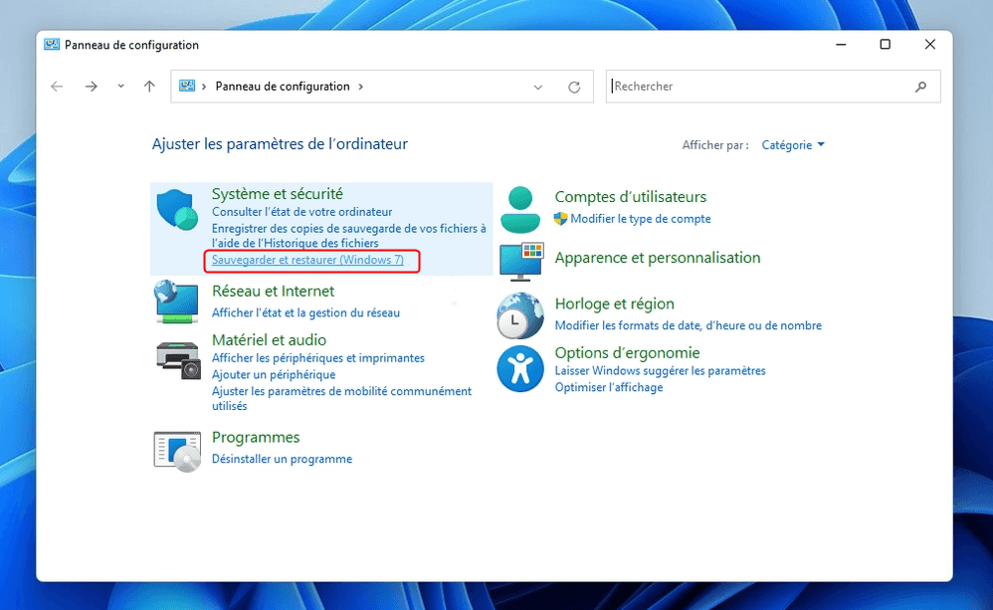
Task: Open Système et sécurité category
Action: tap(278, 194)
